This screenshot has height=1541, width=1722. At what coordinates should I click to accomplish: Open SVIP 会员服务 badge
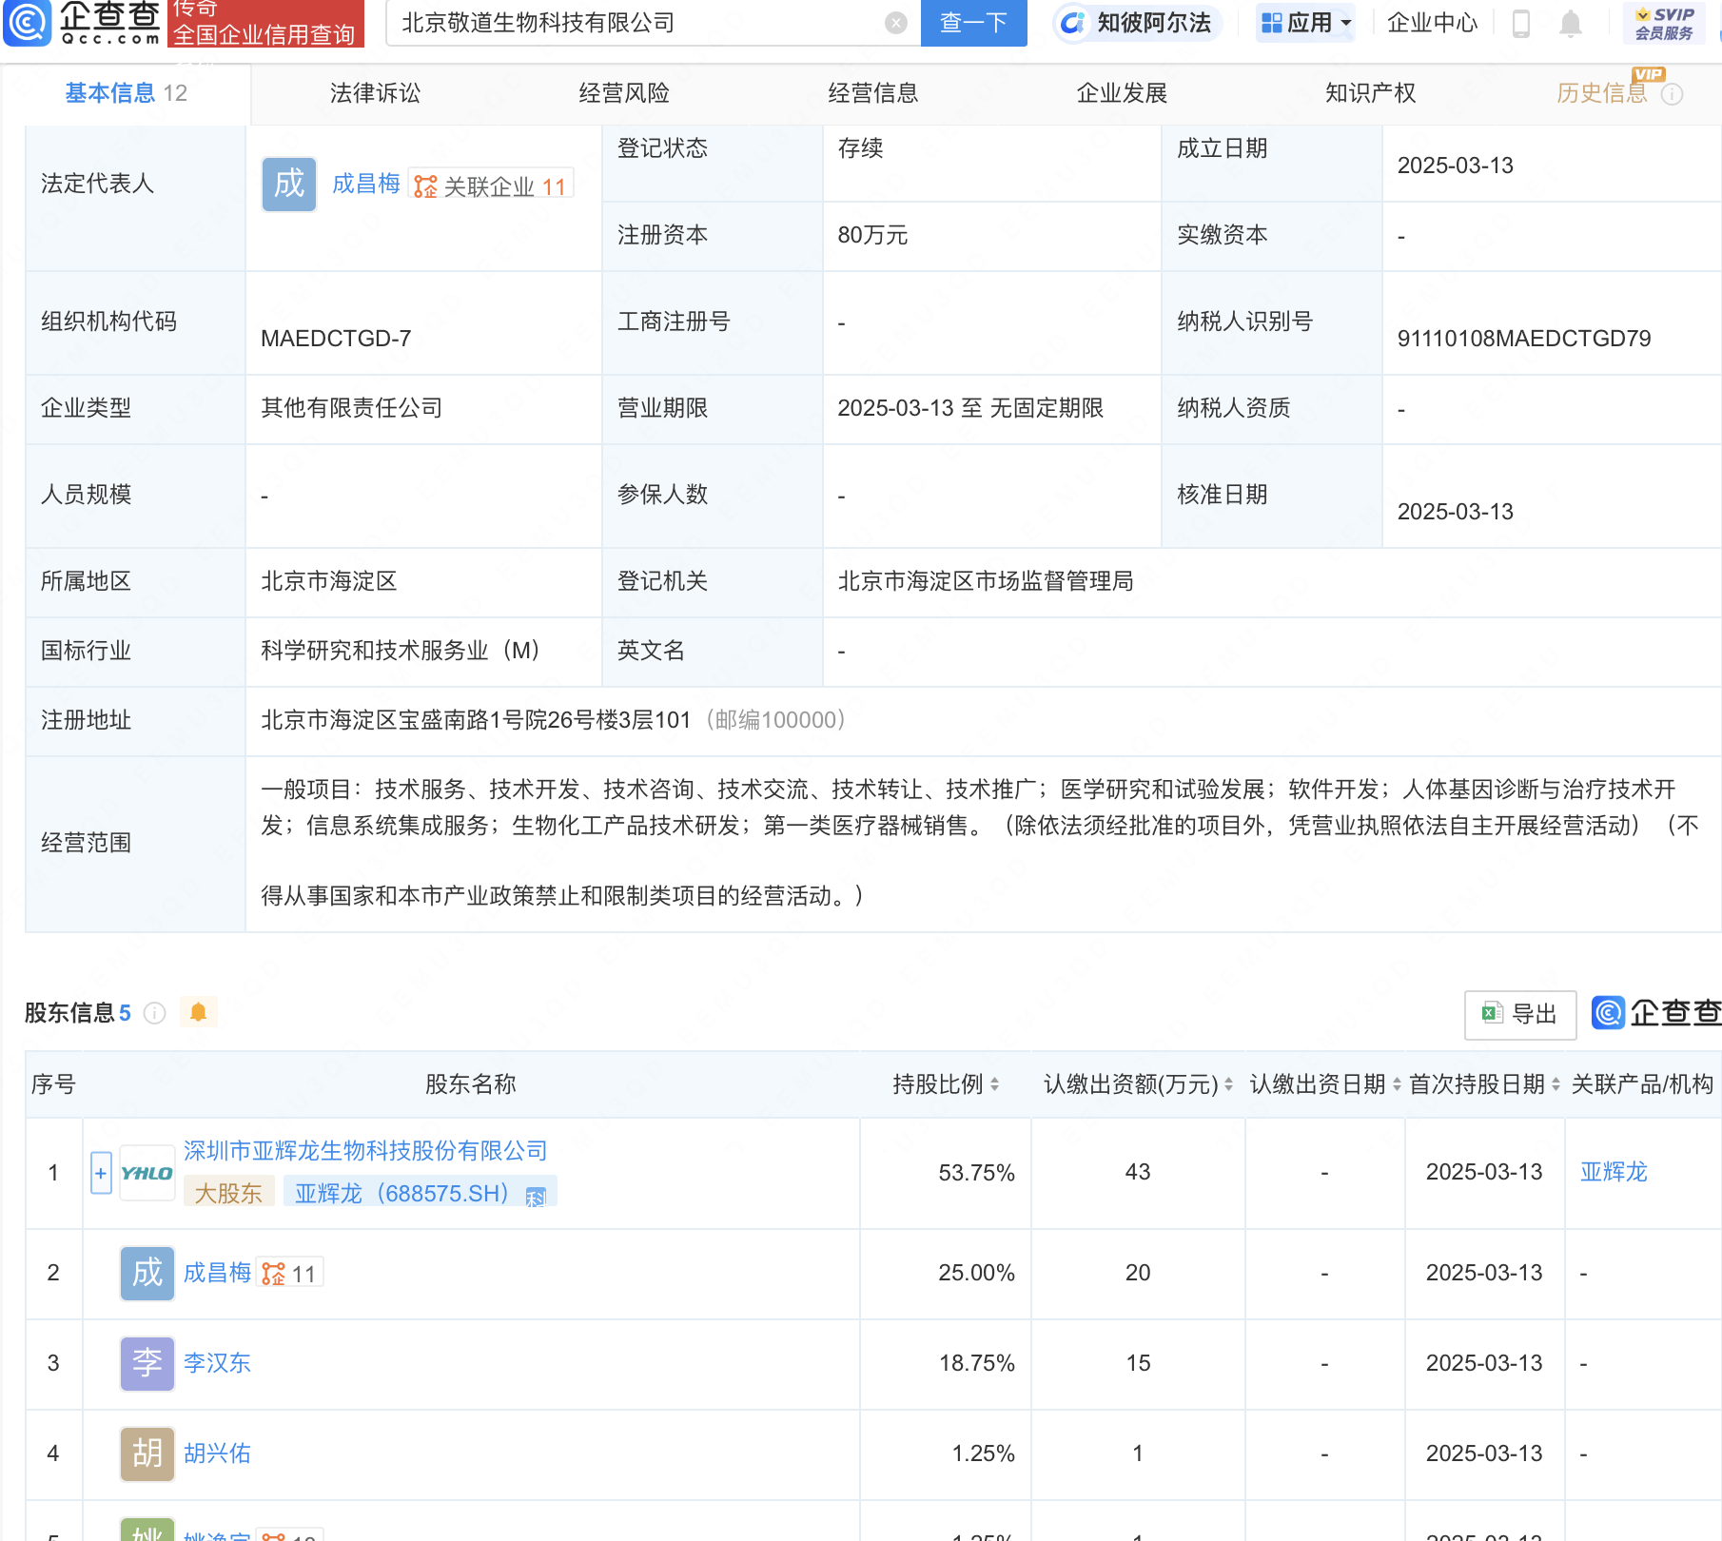click(1664, 23)
